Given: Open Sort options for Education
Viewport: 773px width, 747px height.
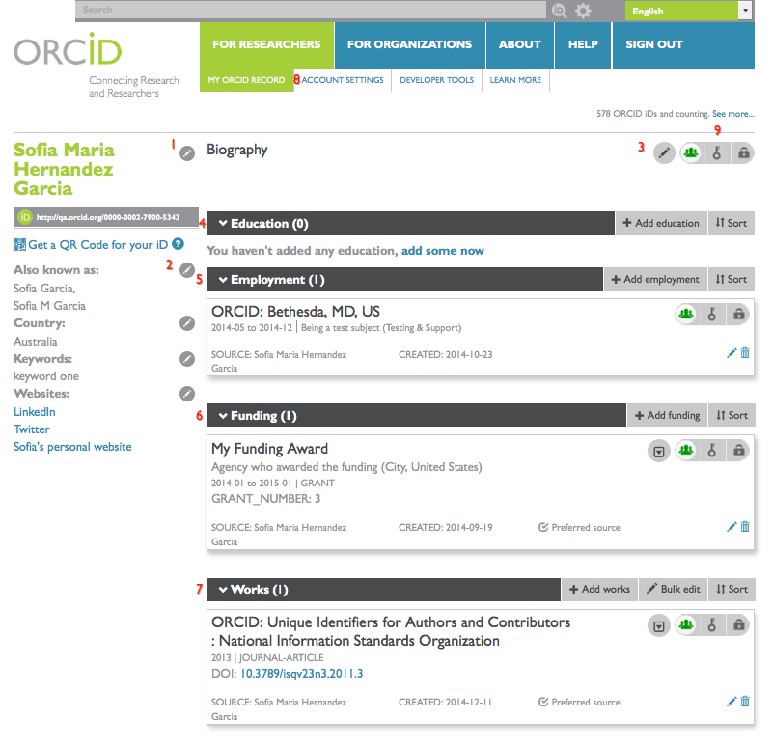Looking at the screenshot, I should [732, 223].
